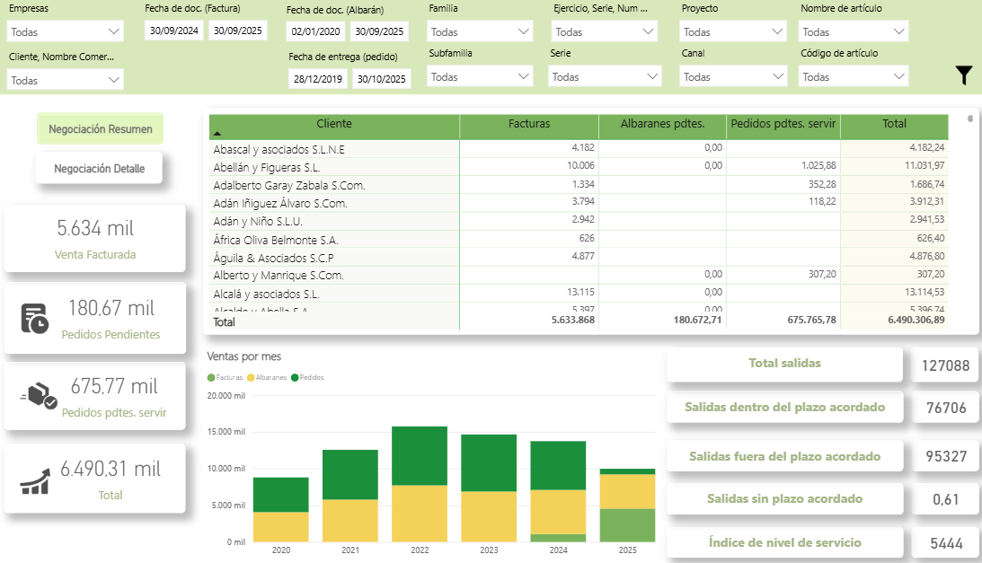The width and height of the screenshot is (982, 563).
Task: Expand the Familia filter dropdown
Action: (x=481, y=31)
